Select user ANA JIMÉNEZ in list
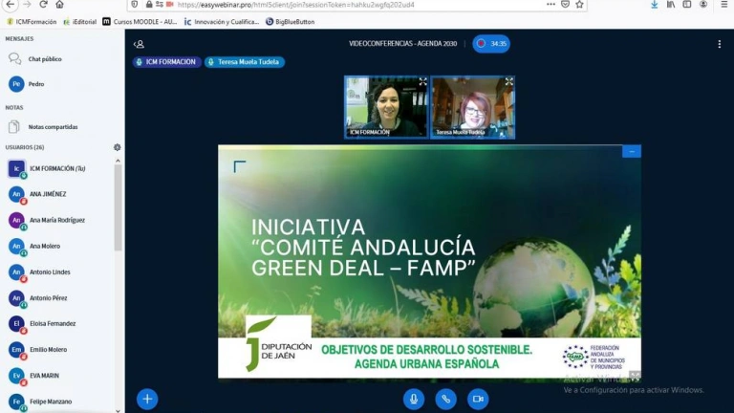Screen dimensions: 734x413 pyautogui.click(x=48, y=194)
